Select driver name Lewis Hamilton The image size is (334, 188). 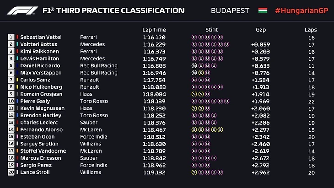(39, 59)
